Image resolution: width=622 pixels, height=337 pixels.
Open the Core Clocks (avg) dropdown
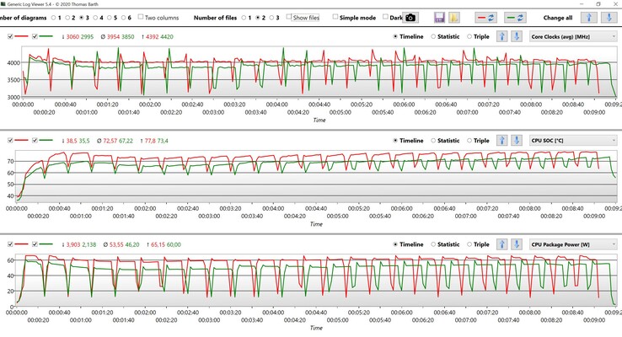pyautogui.click(x=572, y=37)
